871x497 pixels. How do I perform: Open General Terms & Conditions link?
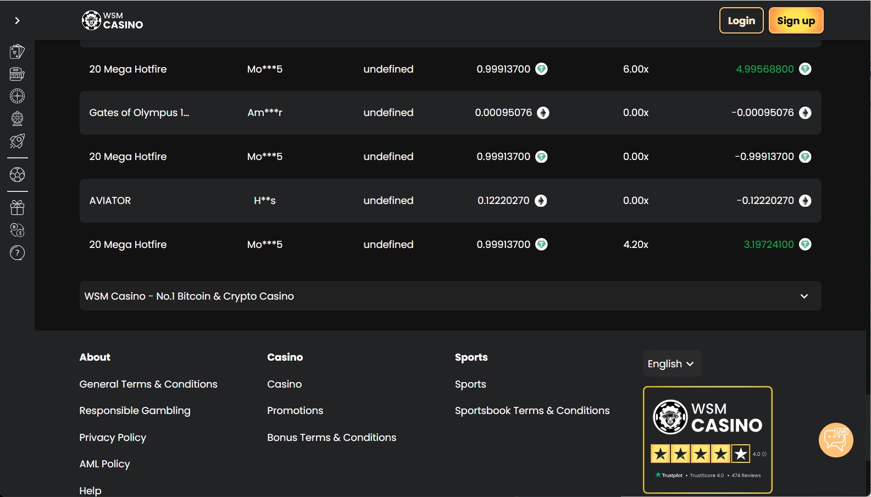[x=148, y=384]
